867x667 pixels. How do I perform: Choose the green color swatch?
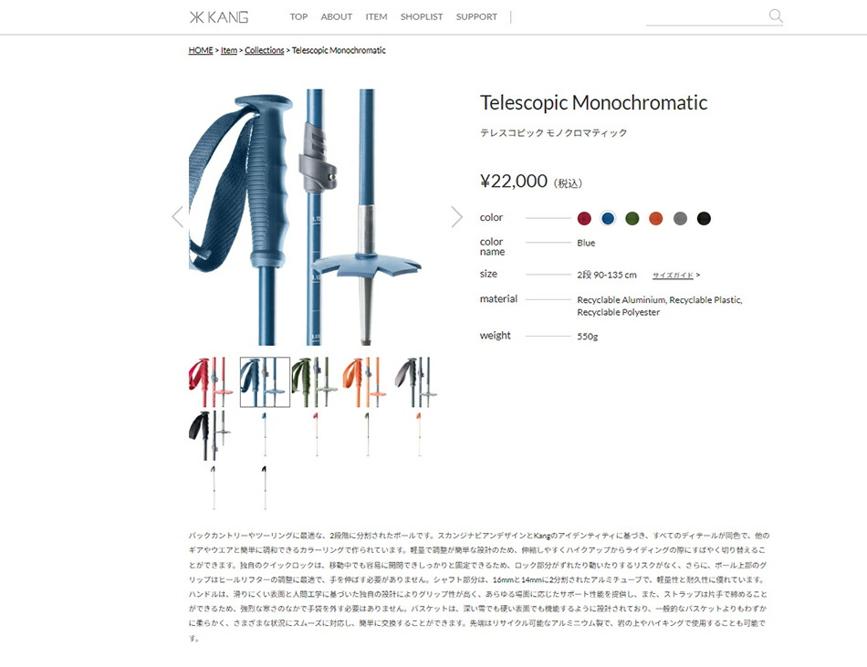632,218
